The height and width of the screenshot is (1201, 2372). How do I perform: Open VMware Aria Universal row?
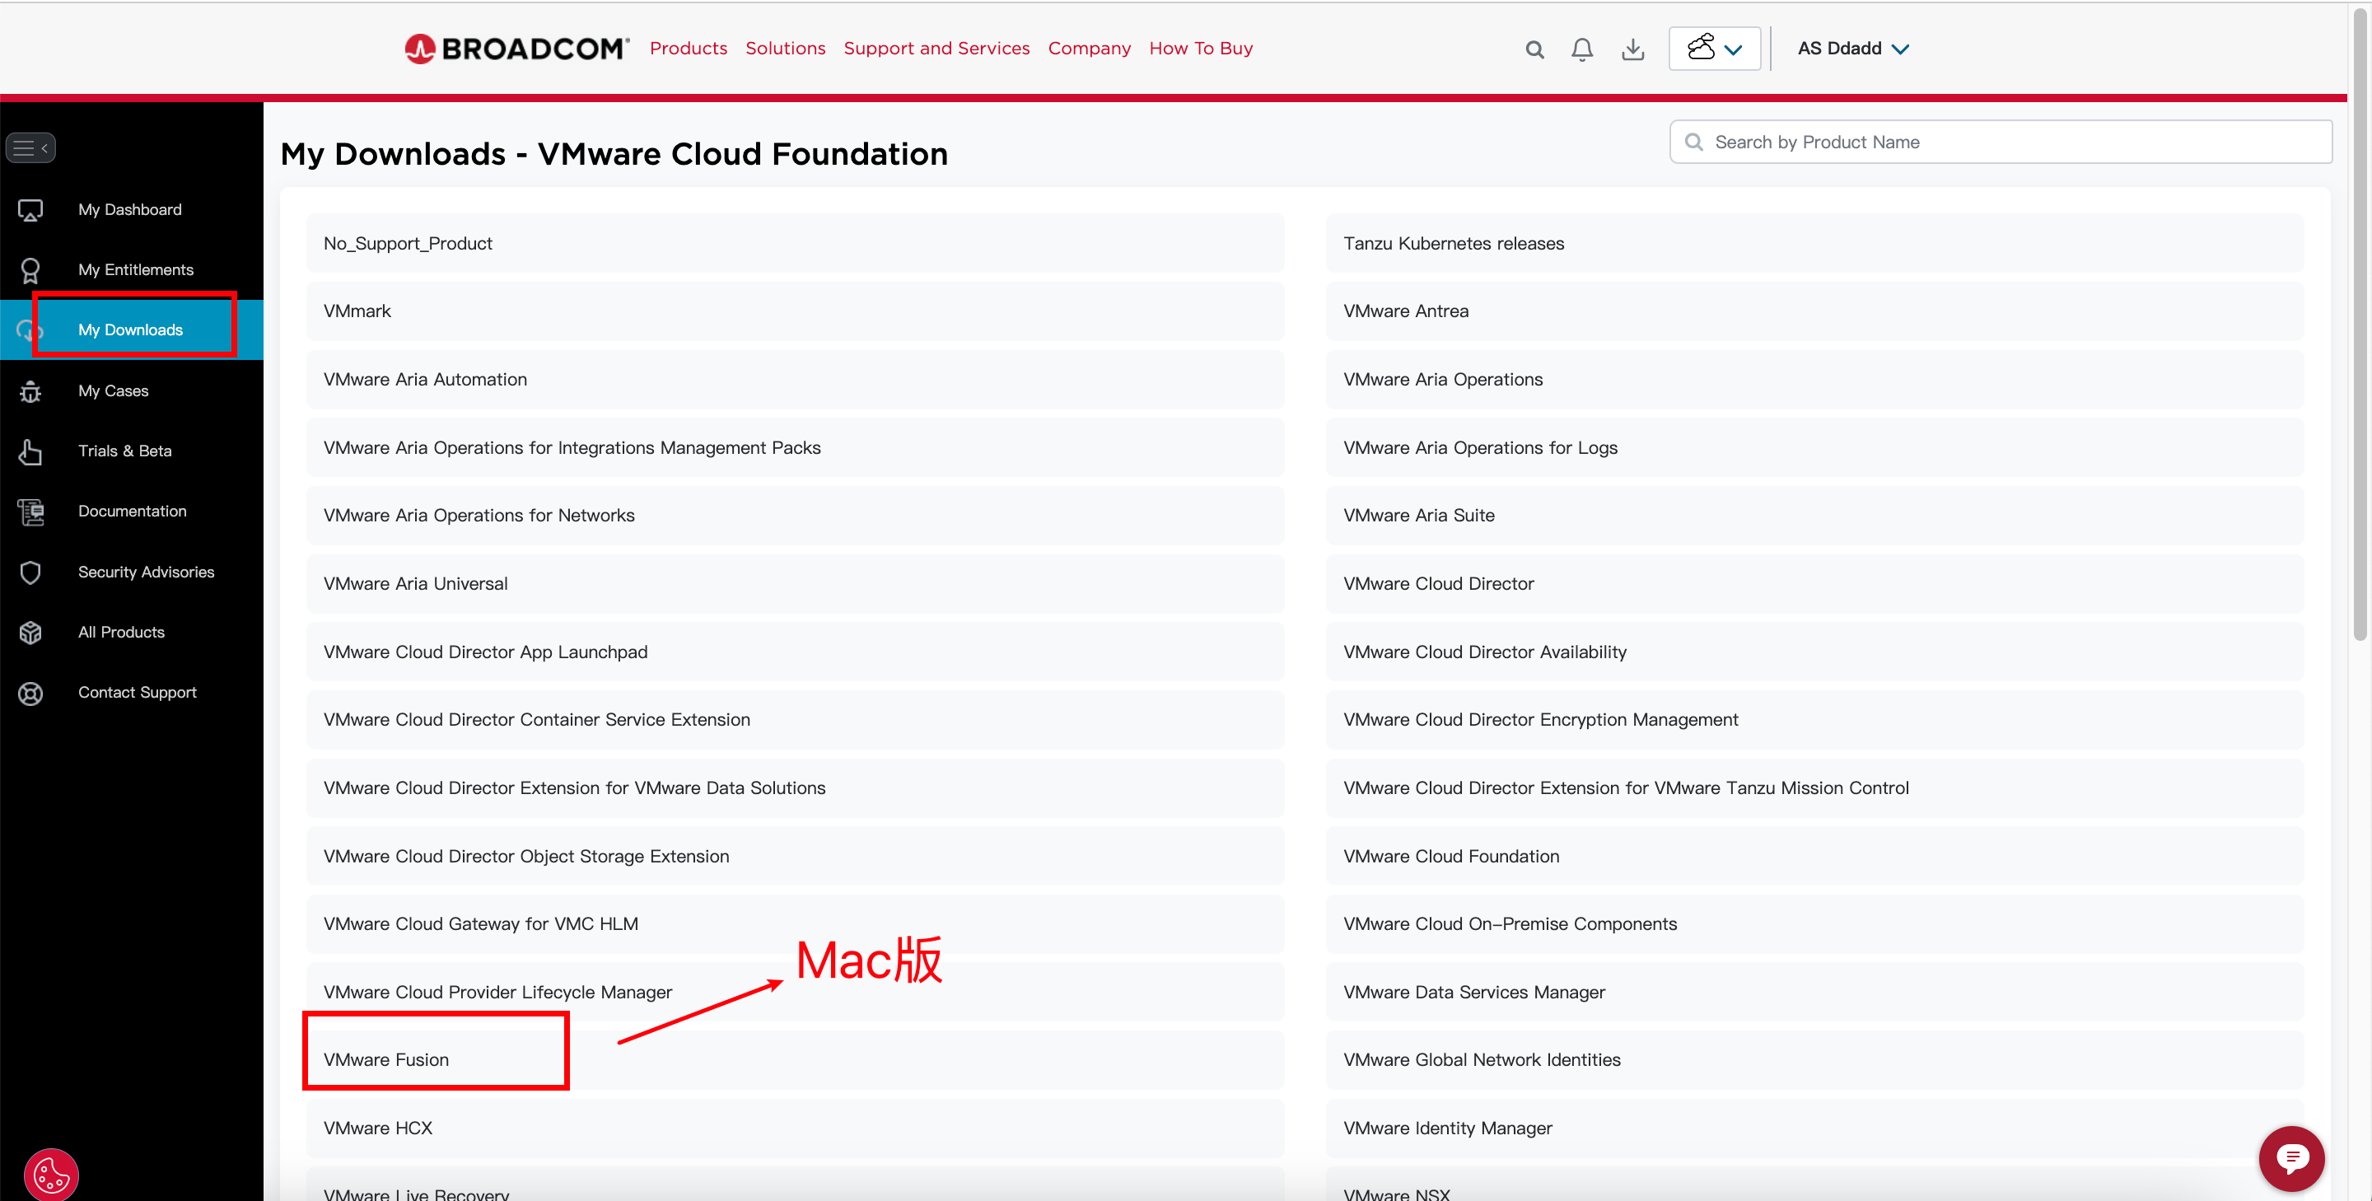tap(794, 583)
